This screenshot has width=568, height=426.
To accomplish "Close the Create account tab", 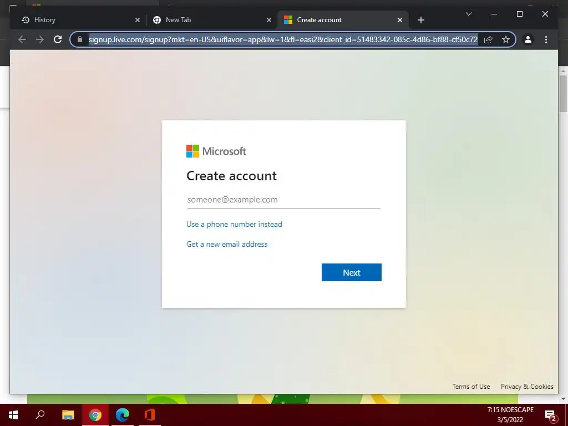I will [x=399, y=20].
